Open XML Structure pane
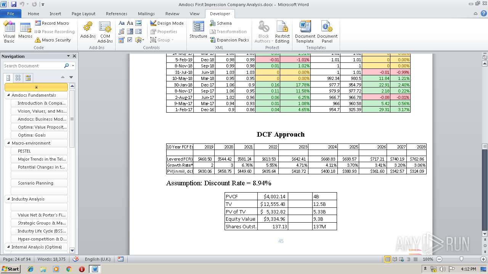 [x=198, y=30]
